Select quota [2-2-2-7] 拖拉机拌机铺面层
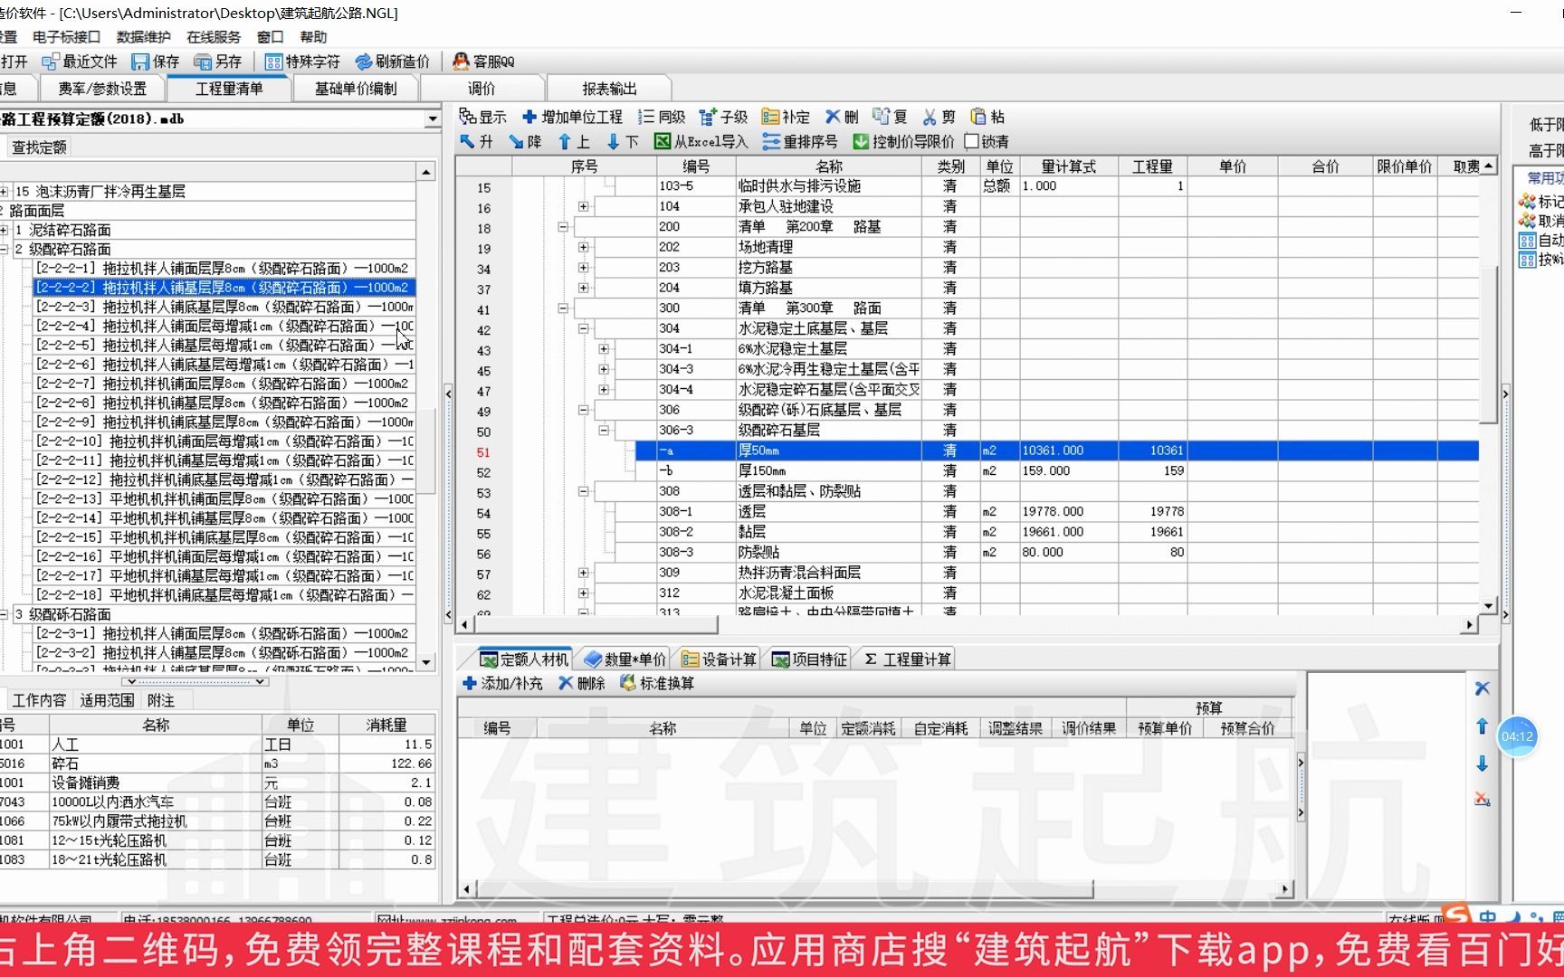Screen dimensions: 1564x977 pyautogui.click(x=223, y=384)
